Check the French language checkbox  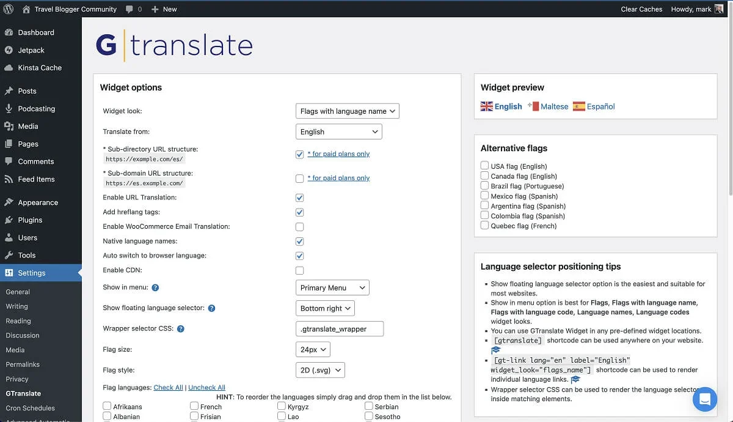194,406
